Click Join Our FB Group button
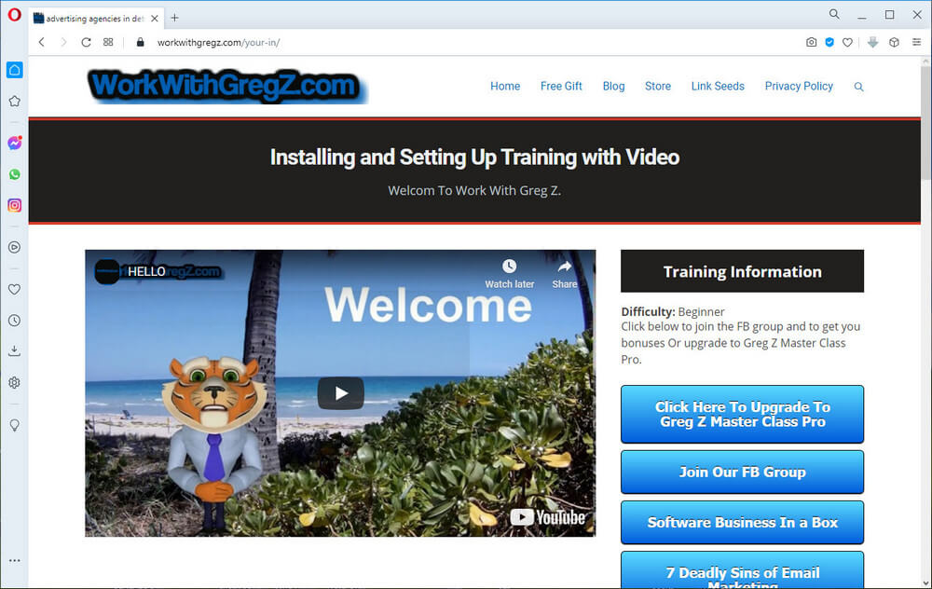The image size is (932, 589). (743, 472)
